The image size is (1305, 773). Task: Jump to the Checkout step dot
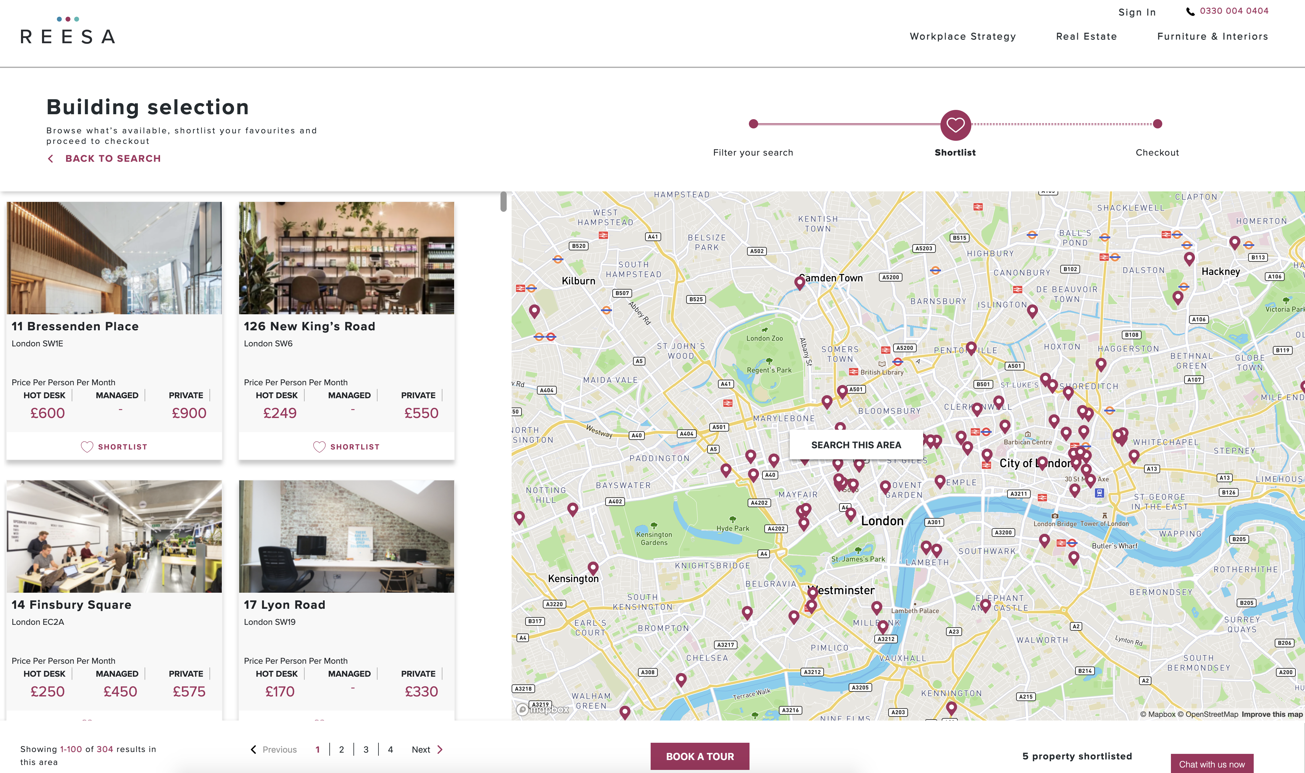click(x=1158, y=124)
